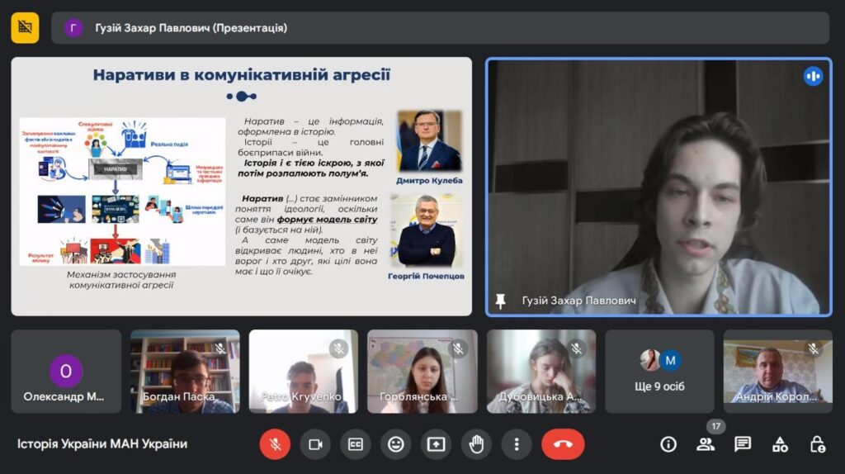Open the meeting details info icon

click(668, 444)
